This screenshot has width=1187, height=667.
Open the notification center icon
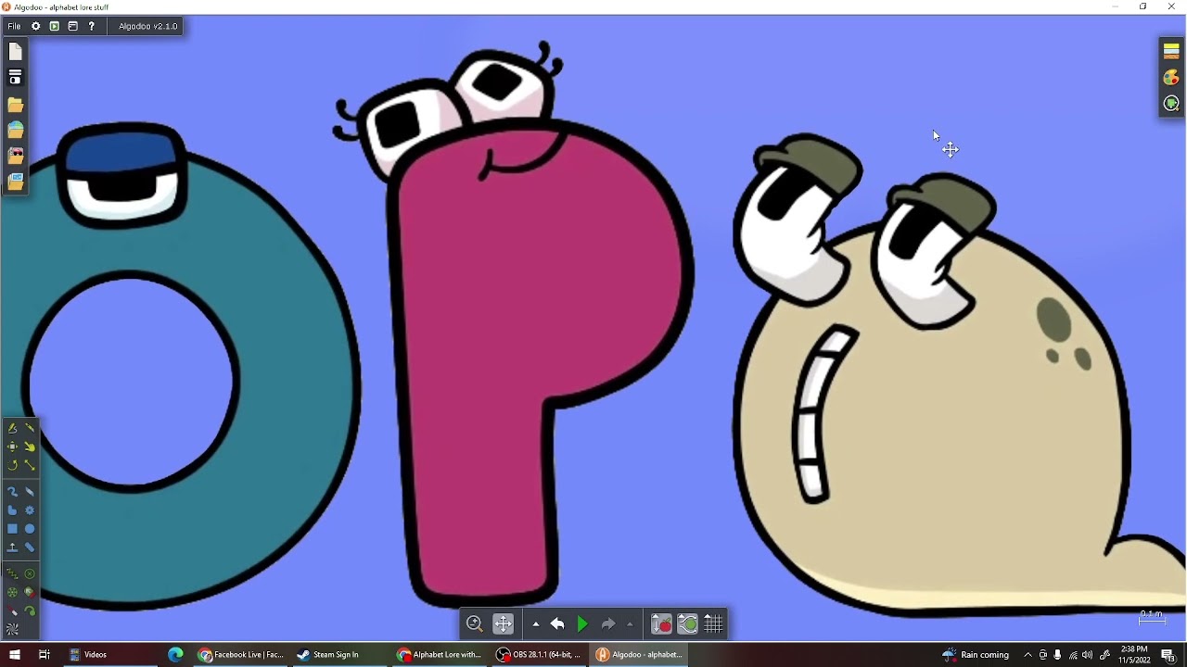[1168, 655]
